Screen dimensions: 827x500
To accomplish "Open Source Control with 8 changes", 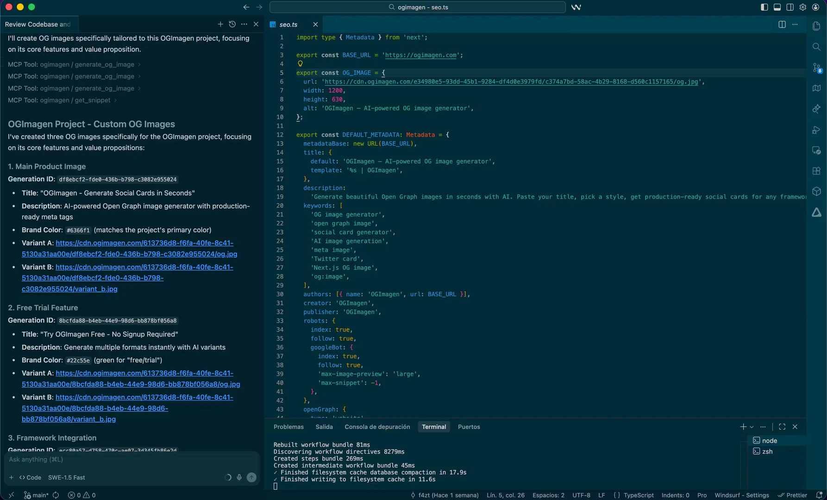I will (816, 68).
